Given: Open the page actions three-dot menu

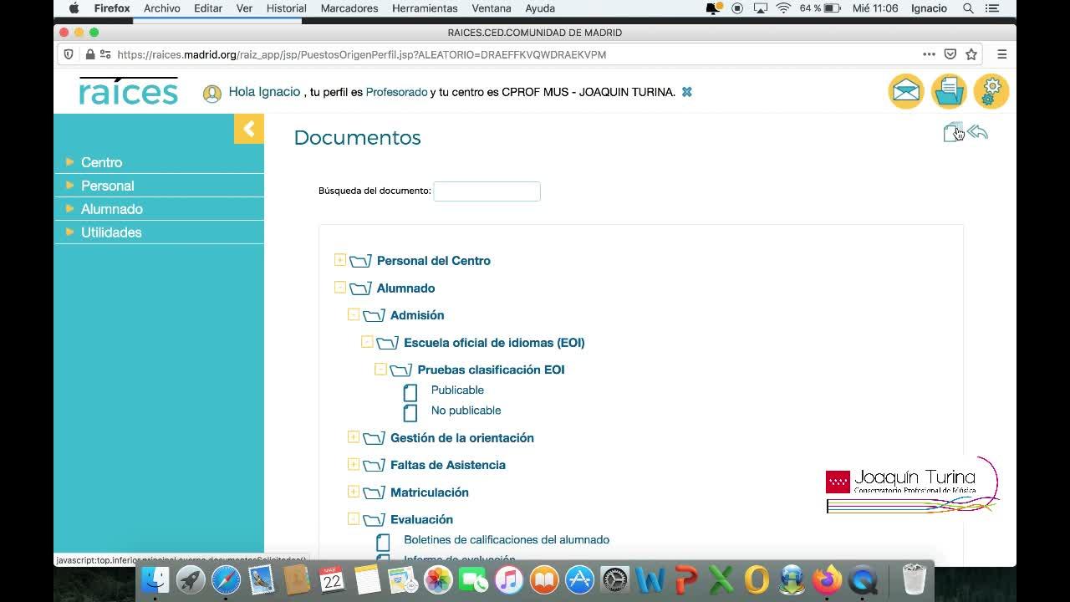Looking at the screenshot, I should [x=929, y=54].
